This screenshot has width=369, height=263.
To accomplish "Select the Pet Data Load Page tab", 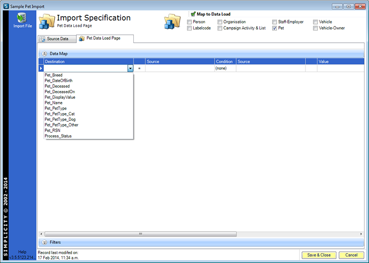I will [x=105, y=38].
